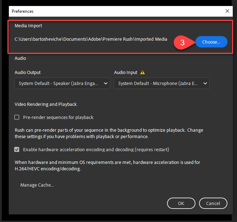Close the Preferences window with X
Screen dimensions: 237x222
[x=227, y=11]
